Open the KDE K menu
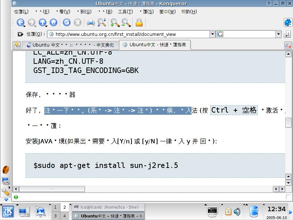The image size is (293, 220). click(x=8, y=212)
